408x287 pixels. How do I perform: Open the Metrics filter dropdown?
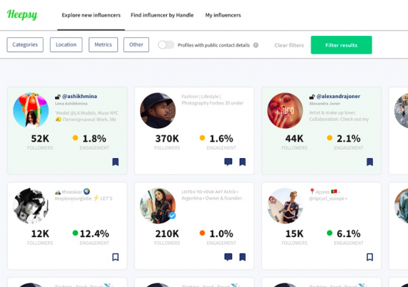[103, 45]
